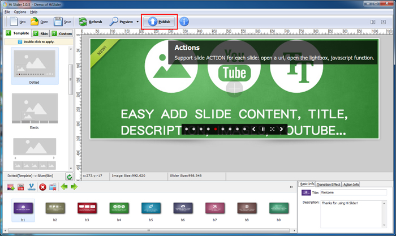Select slide thumbnail b5
This screenshot has width=396, height=236.
click(151, 208)
